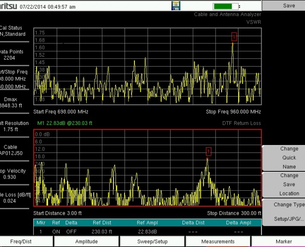Screen dimensions: 305x247
Task: Click the Cable Loss 0.024 setting
Action: (x=14, y=198)
